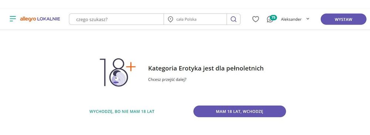370x135 pixels.
Task: Select the "Kategoria Erotyka jest dla pełnoletnich" heading
Action: (x=206, y=68)
